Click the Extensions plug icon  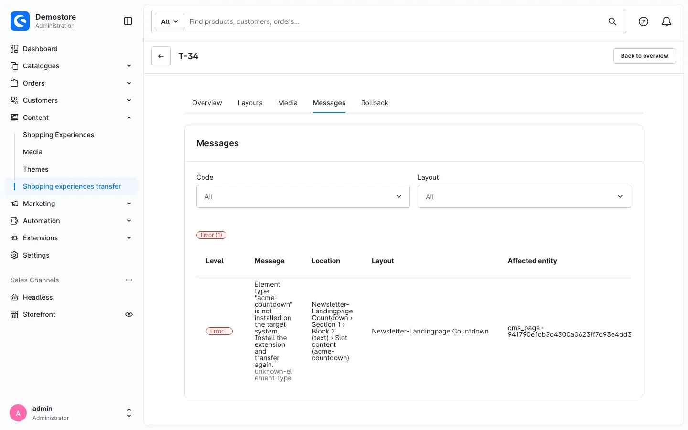[14, 238]
